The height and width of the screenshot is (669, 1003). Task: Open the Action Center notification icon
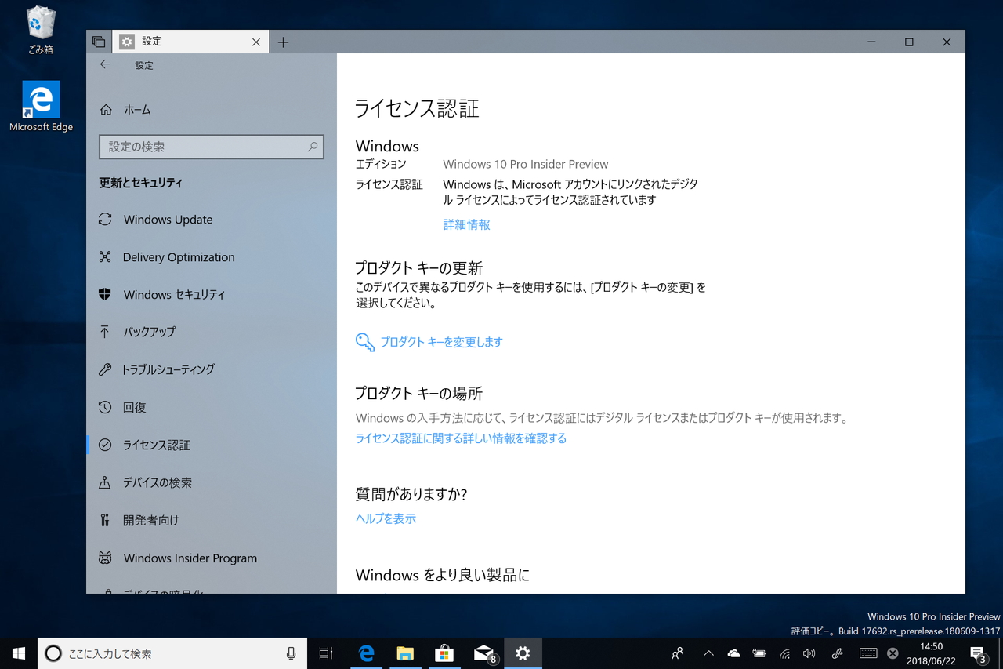[979, 653]
